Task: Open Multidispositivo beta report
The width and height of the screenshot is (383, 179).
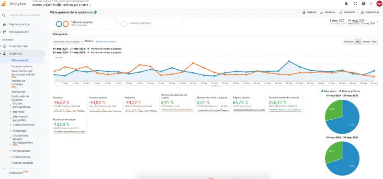Action: [23, 143]
